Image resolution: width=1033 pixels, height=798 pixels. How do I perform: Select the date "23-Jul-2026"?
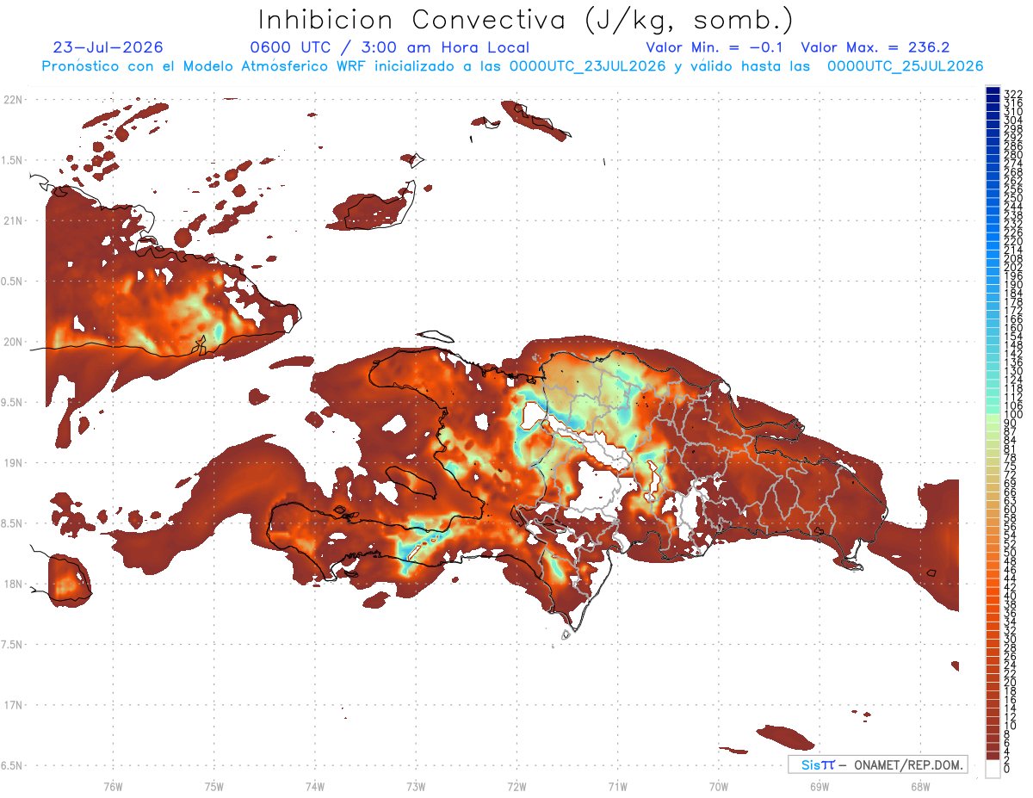coord(108,48)
